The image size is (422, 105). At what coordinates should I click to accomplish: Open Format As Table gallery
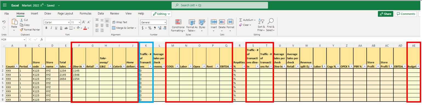tap(192, 25)
